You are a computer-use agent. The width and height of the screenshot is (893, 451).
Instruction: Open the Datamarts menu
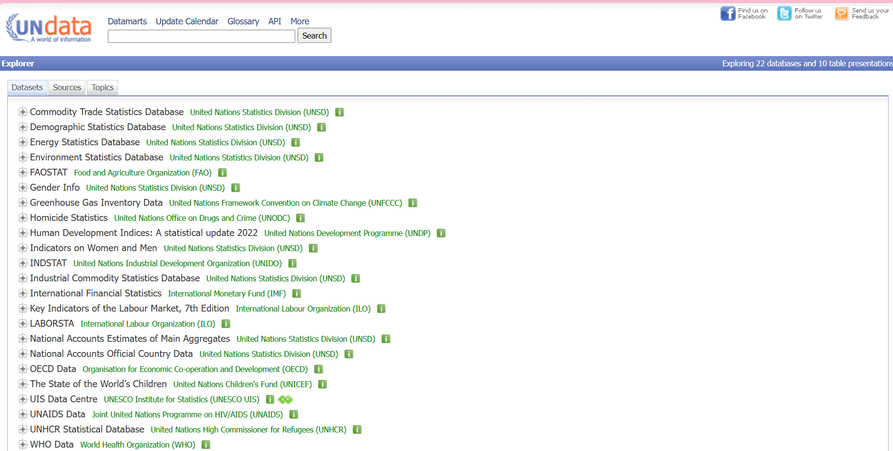tap(127, 21)
